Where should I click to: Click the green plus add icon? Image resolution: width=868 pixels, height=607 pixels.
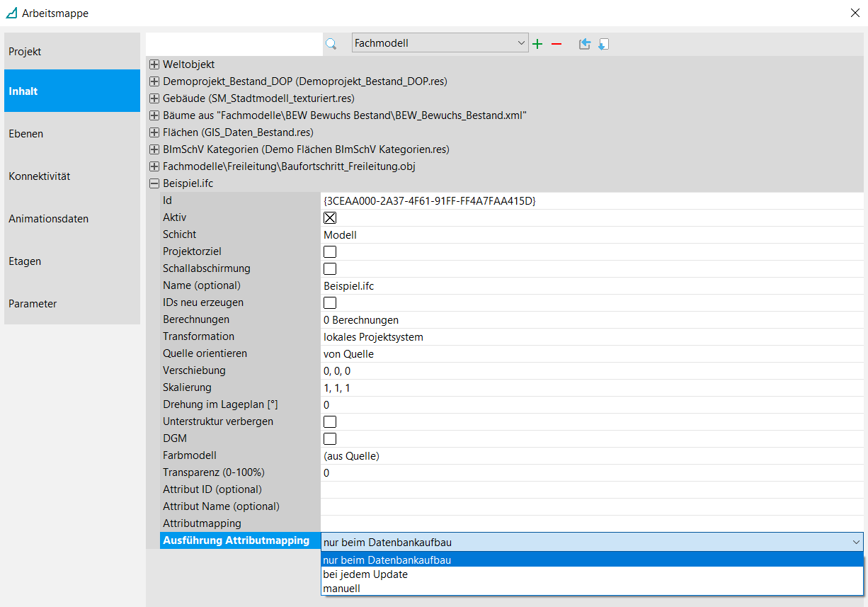pos(537,44)
